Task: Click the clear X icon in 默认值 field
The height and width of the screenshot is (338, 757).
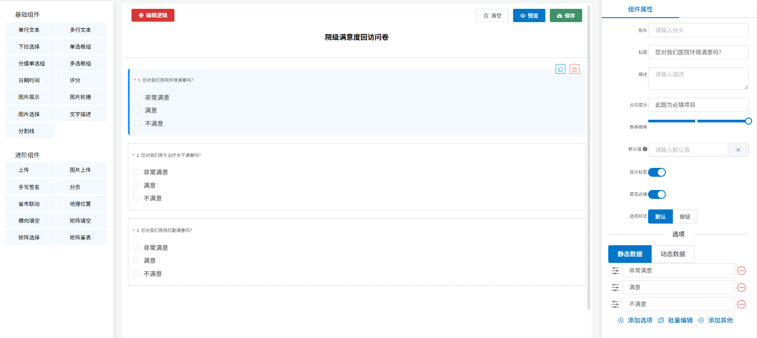Action: click(738, 150)
